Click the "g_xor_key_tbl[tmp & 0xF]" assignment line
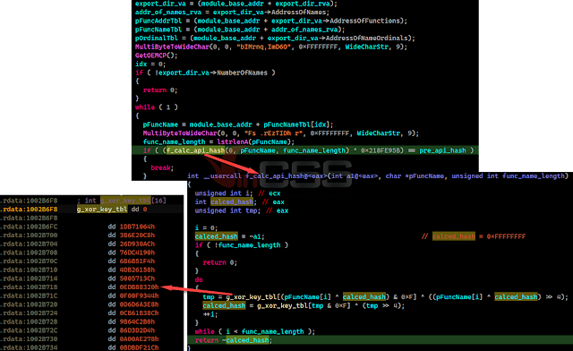Image resolution: width=573 pixels, height=351 pixels. pos(304,305)
